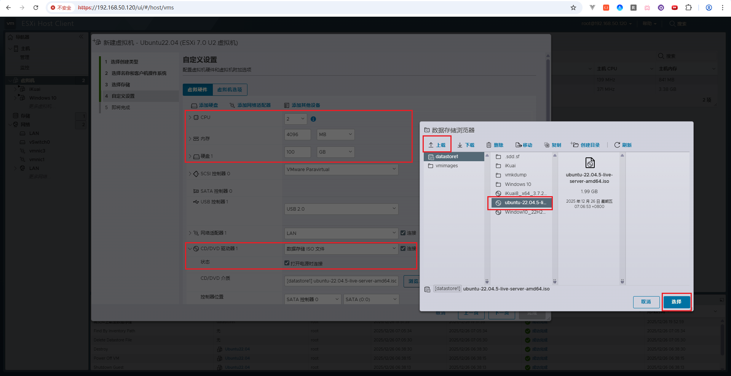Screen dimensions: 731x376
Task: Open the memory unit MB dropdown
Action: pos(335,135)
